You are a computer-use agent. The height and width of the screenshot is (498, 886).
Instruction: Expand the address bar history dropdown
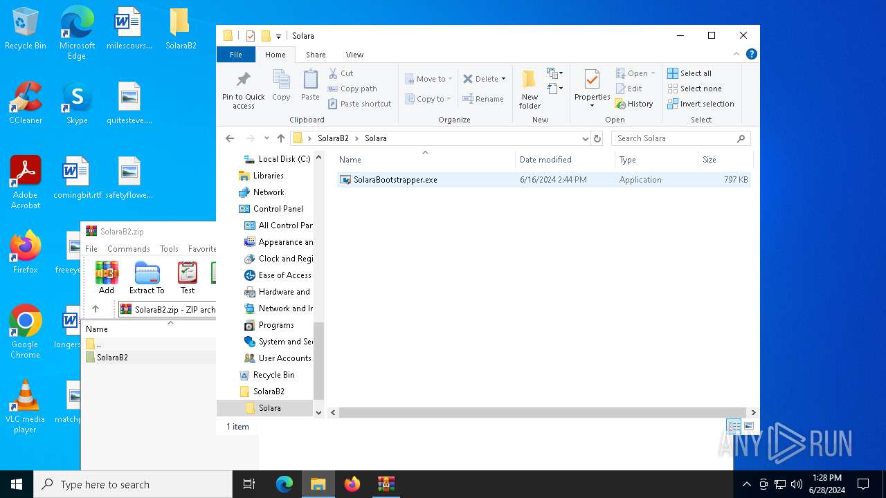[586, 138]
